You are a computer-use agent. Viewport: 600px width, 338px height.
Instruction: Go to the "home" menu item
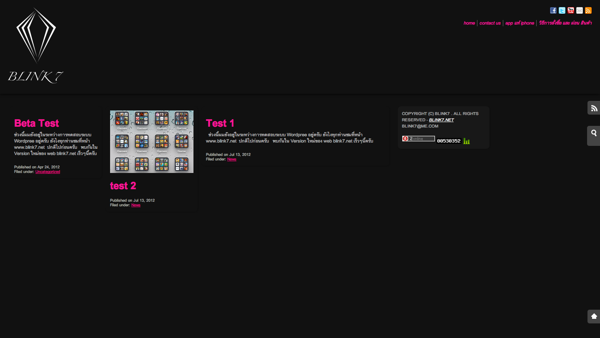click(469, 23)
